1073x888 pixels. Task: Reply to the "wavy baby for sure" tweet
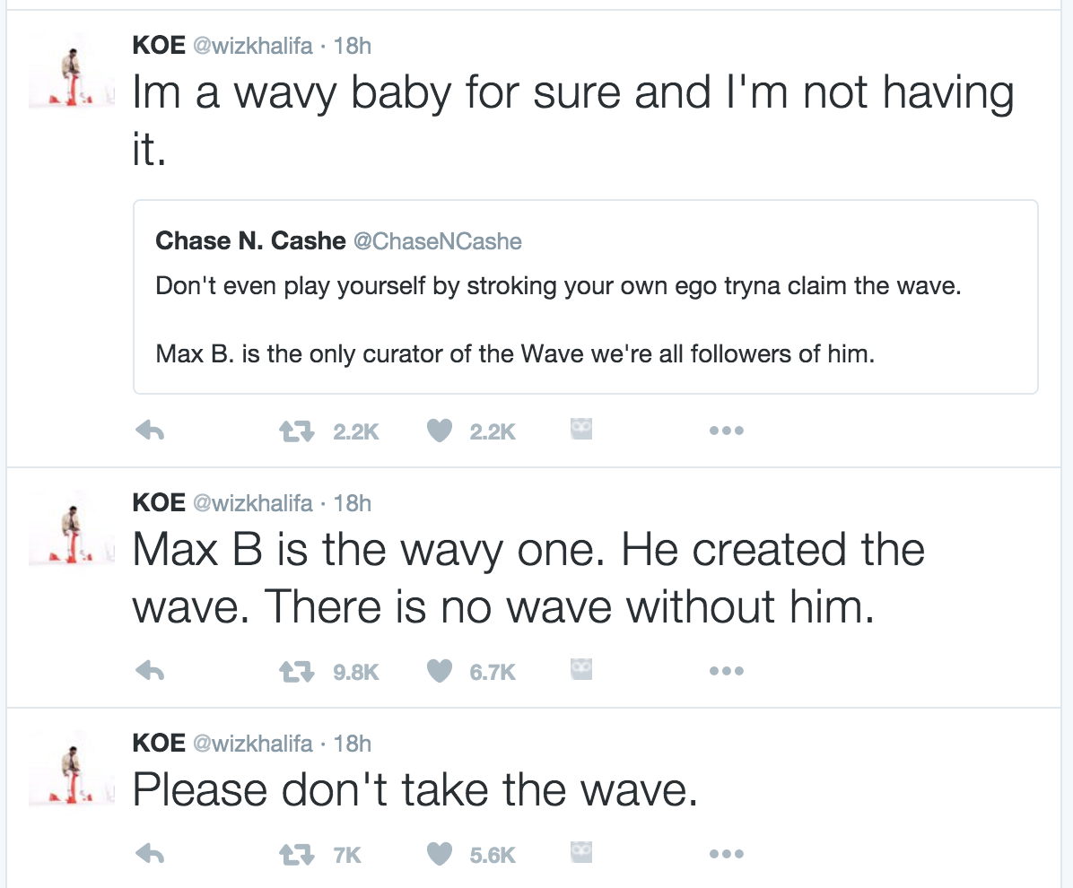coord(148,431)
